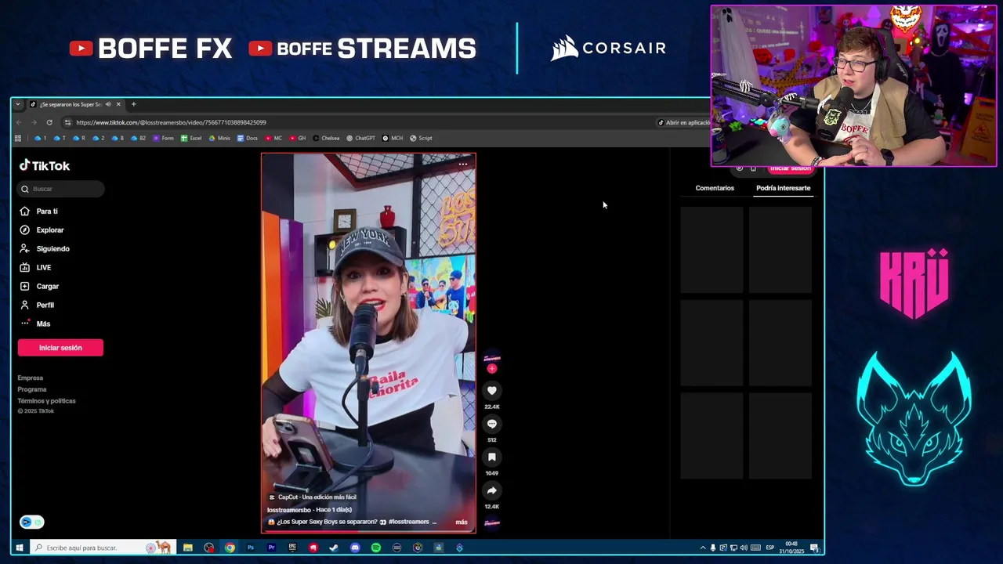
Task: Open the Chelsea bookmark
Action: click(326, 138)
